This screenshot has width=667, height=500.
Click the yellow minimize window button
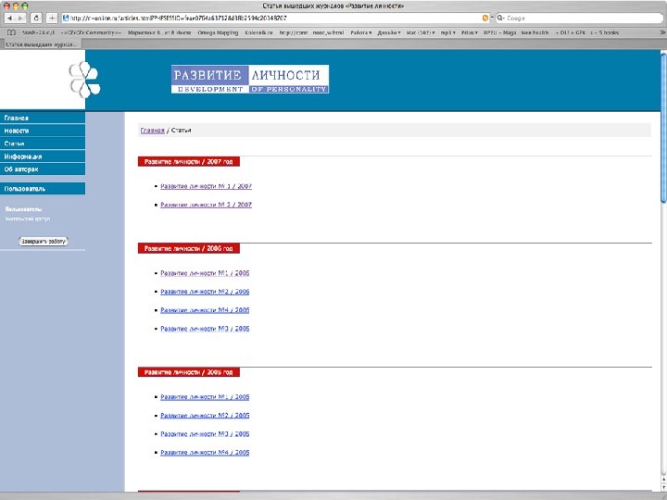pos(16,6)
